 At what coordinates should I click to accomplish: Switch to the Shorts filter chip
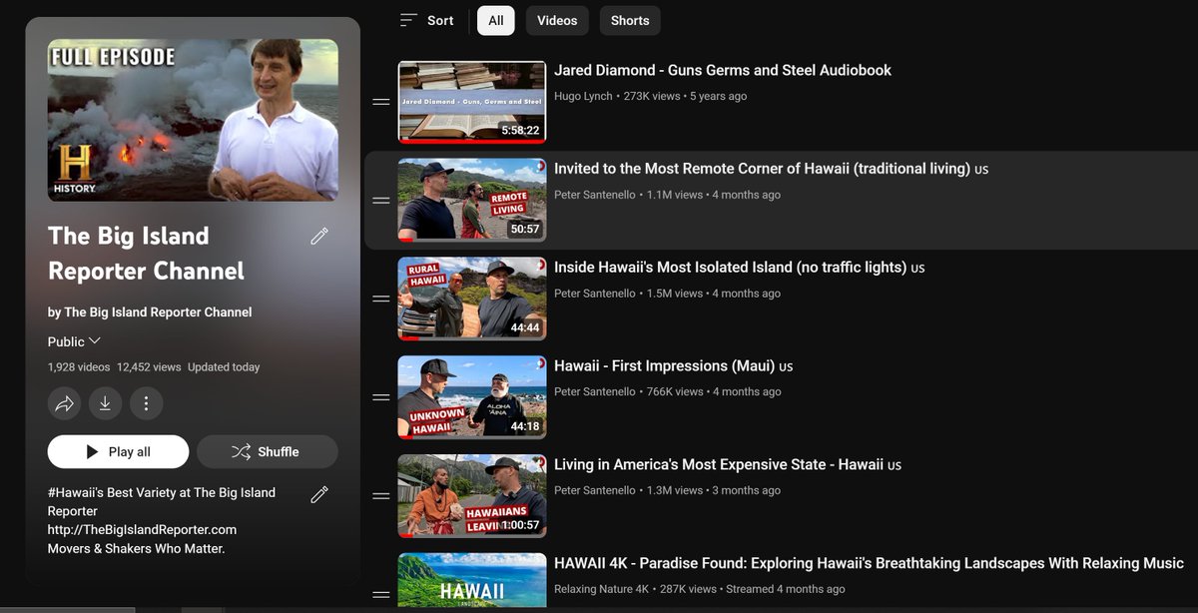click(630, 20)
